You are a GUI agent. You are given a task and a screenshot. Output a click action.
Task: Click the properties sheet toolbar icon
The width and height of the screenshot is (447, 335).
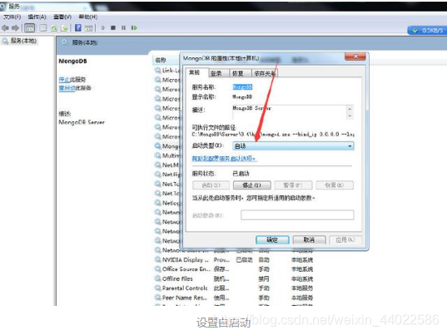43,28
